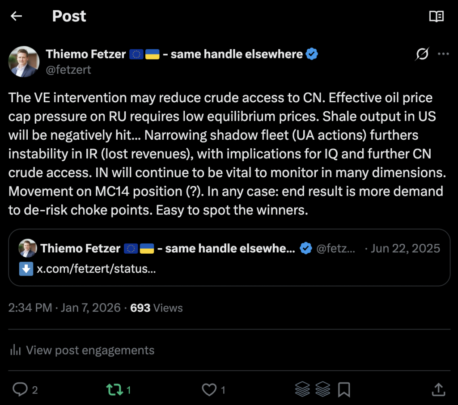
Task: Click the blue verified badge
Action: click(312, 54)
